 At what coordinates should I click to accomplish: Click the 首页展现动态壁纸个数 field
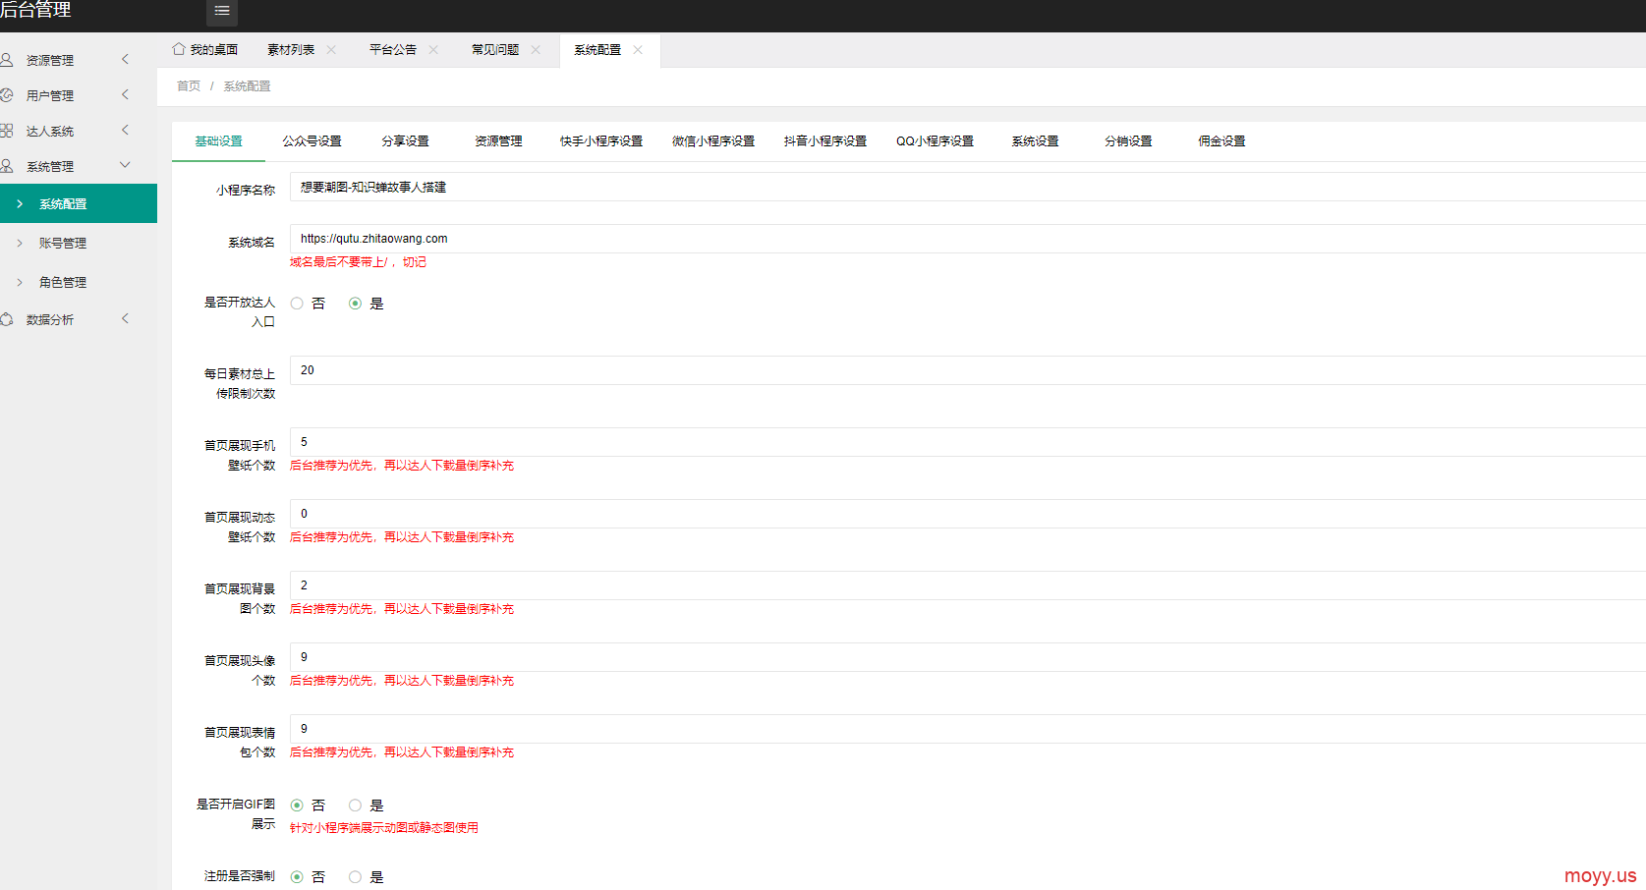coord(968,514)
